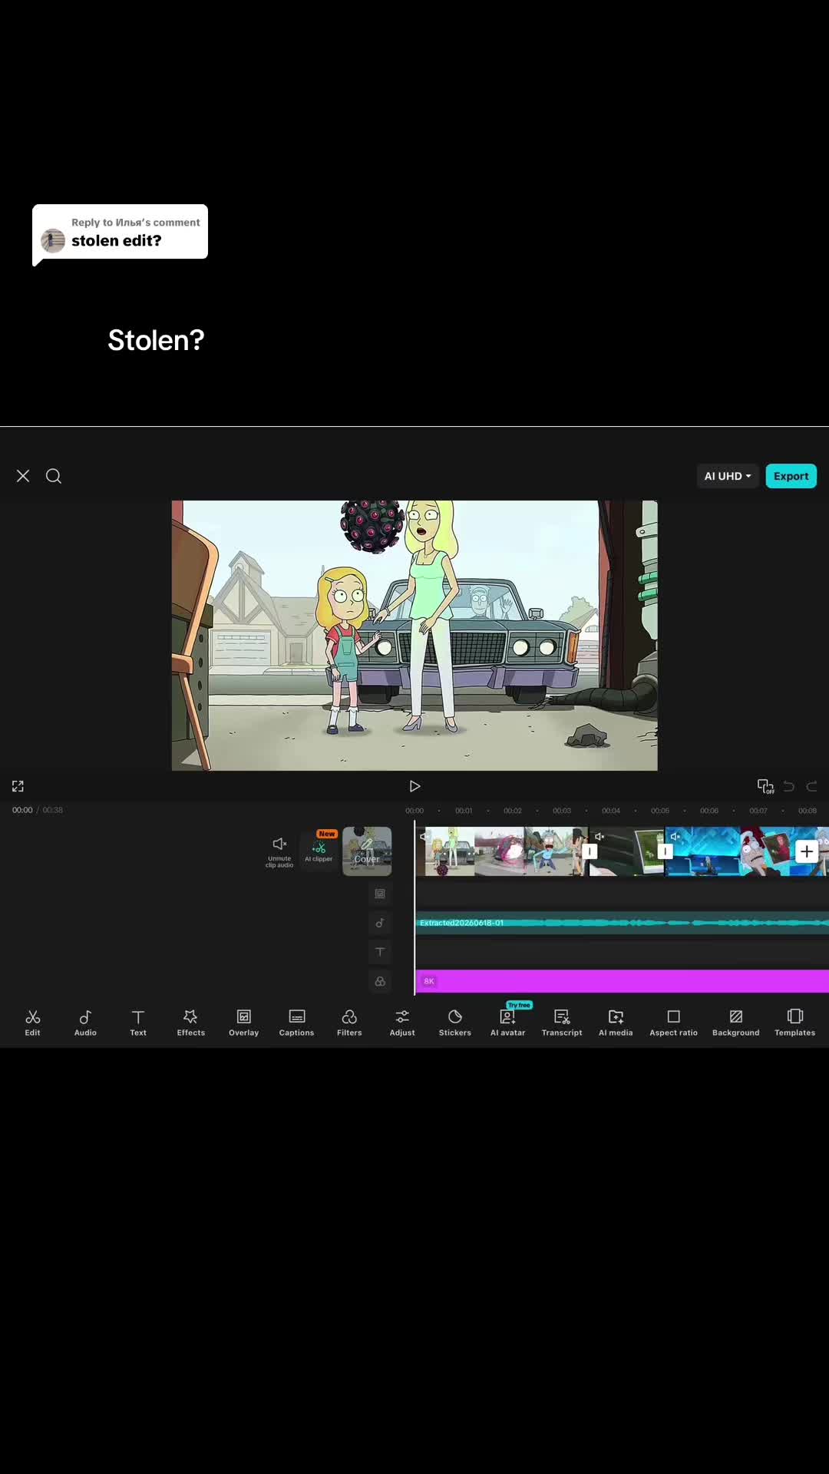Select the filters track icon
The image size is (829, 1474).
[380, 981]
